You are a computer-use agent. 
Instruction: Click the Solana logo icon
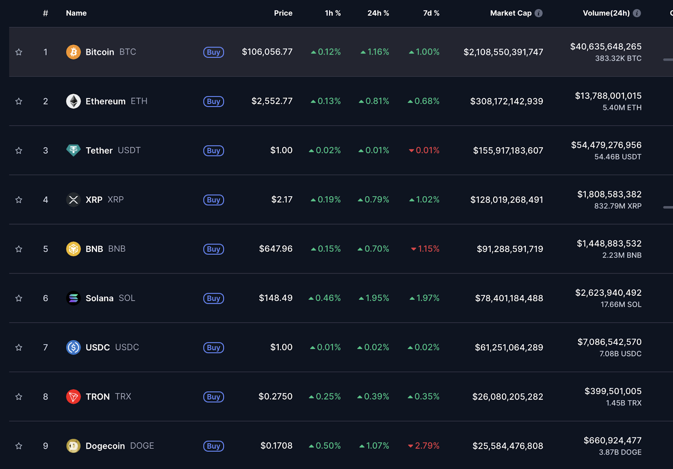pyautogui.click(x=73, y=298)
